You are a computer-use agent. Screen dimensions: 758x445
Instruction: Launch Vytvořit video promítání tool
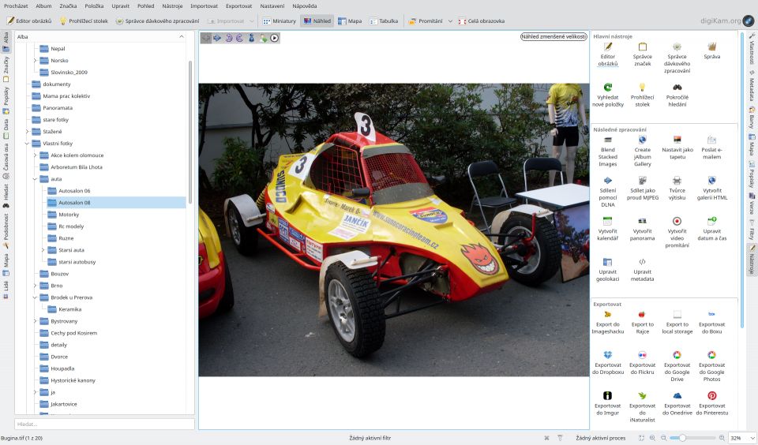677,233
